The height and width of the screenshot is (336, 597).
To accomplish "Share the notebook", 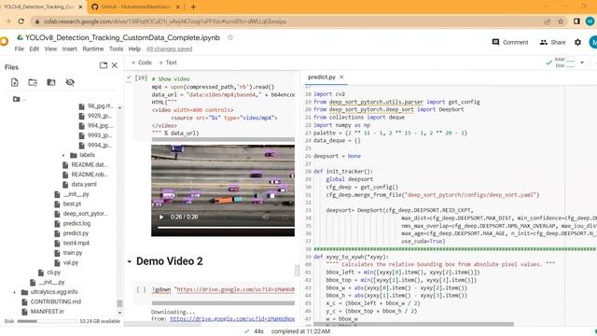I will point(552,42).
